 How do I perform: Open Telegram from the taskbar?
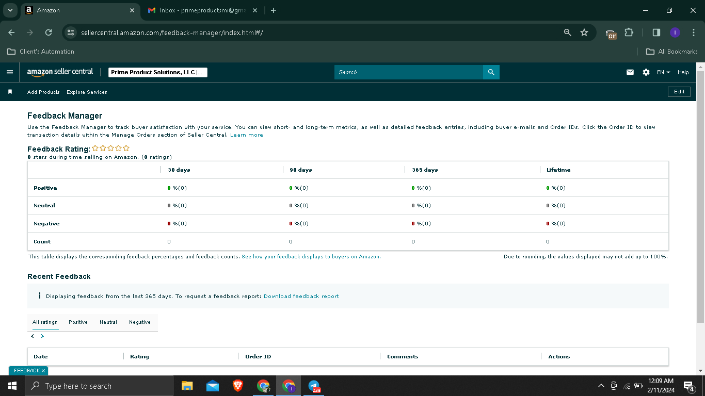(x=314, y=386)
